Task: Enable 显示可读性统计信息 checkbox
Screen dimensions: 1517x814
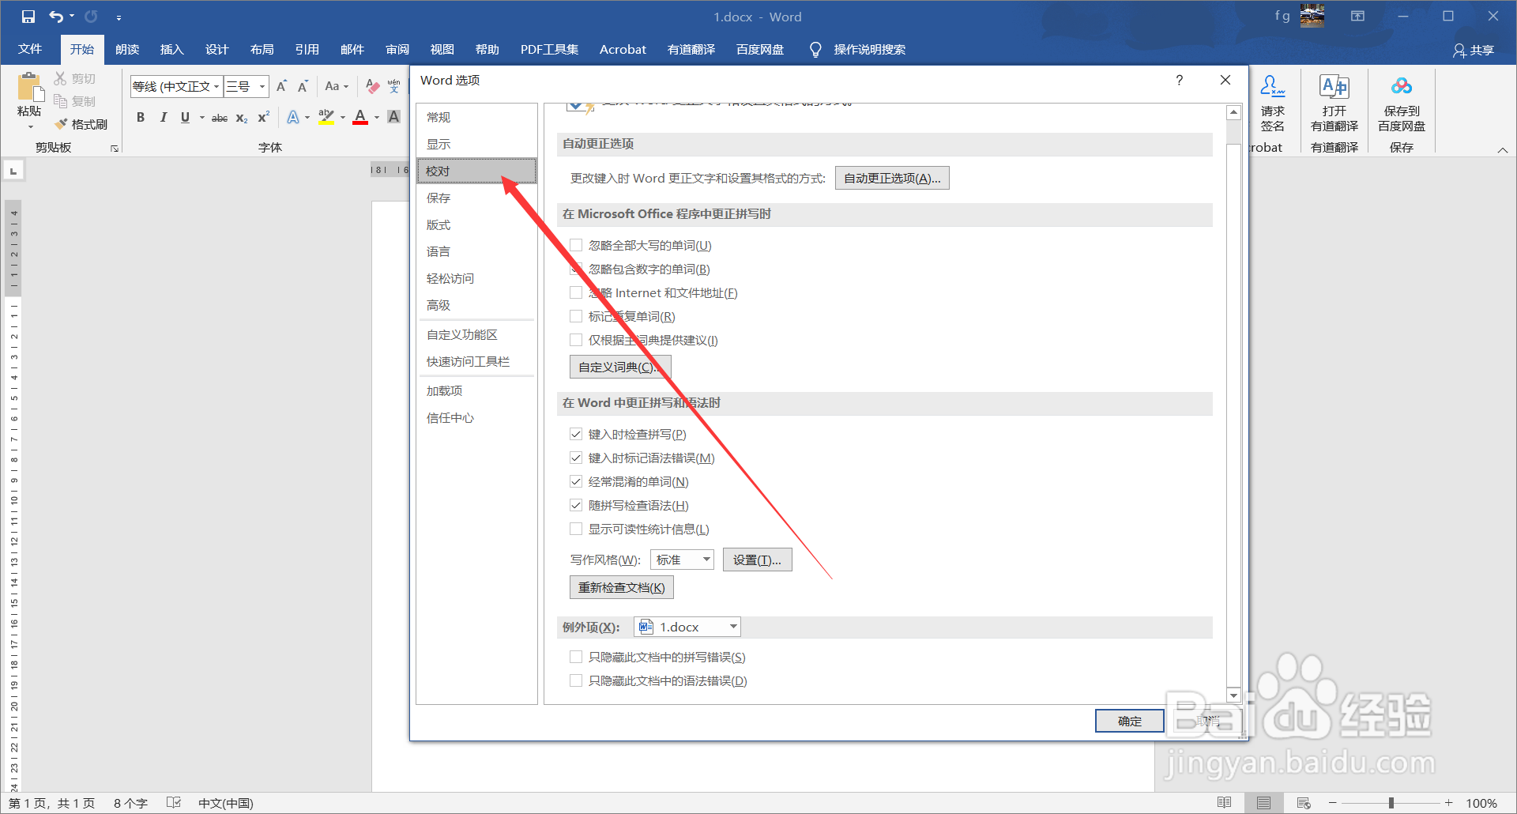Action: coord(576,529)
